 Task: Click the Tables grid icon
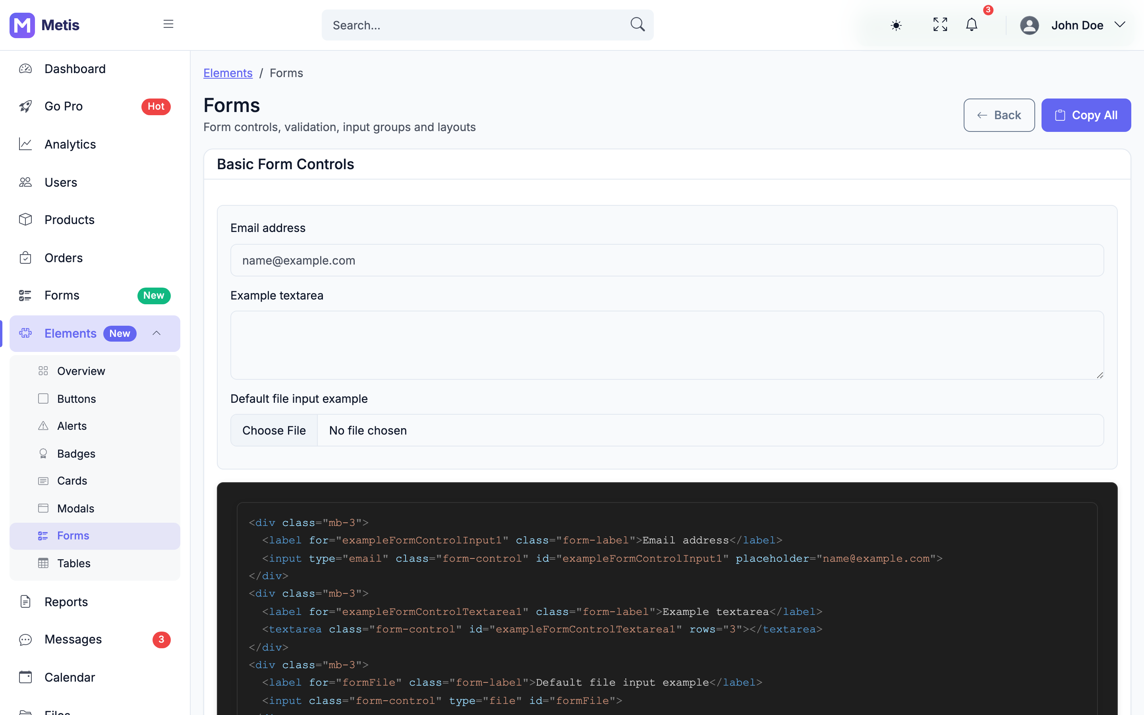[x=43, y=563]
